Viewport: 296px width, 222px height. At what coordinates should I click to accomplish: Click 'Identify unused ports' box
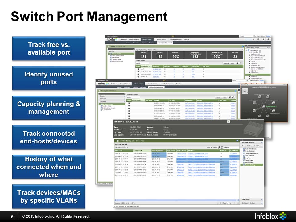(49, 78)
